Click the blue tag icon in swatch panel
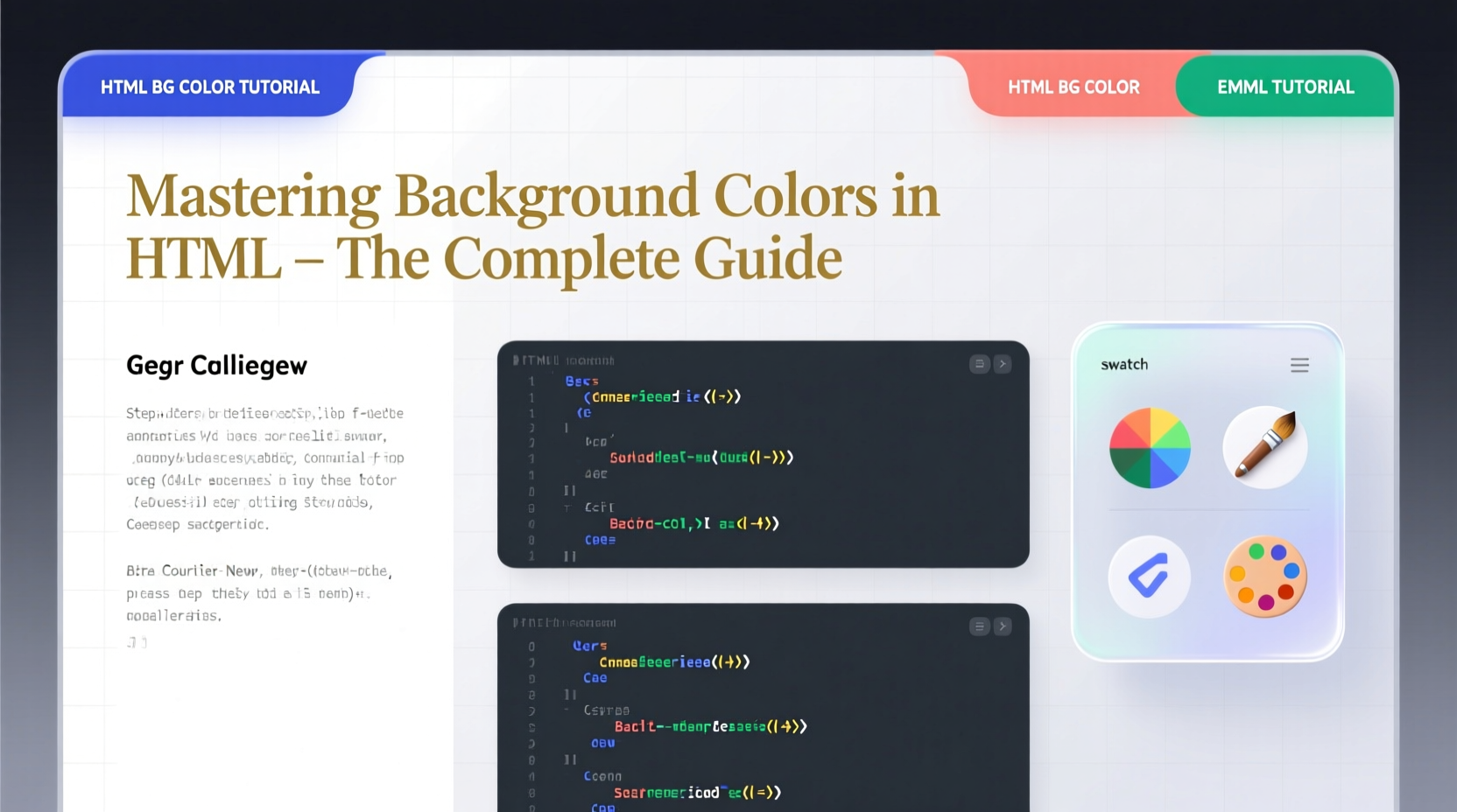 [1150, 576]
